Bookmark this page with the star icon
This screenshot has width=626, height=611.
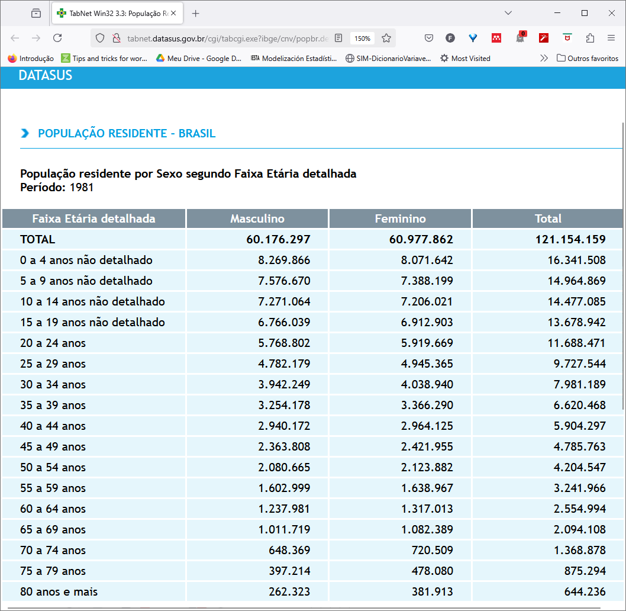pos(386,38)
